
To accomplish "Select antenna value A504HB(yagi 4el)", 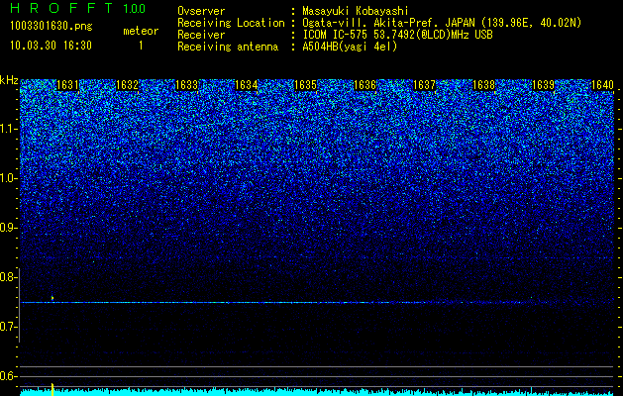I will coord(350,47).
